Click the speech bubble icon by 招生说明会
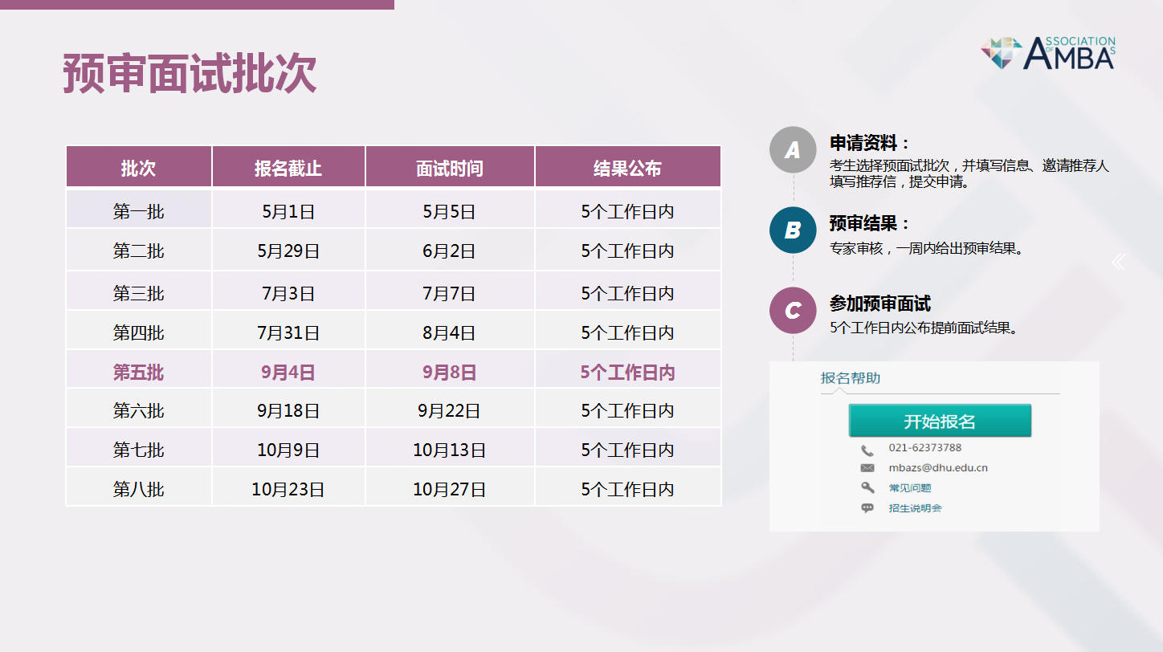 [867, 508]
